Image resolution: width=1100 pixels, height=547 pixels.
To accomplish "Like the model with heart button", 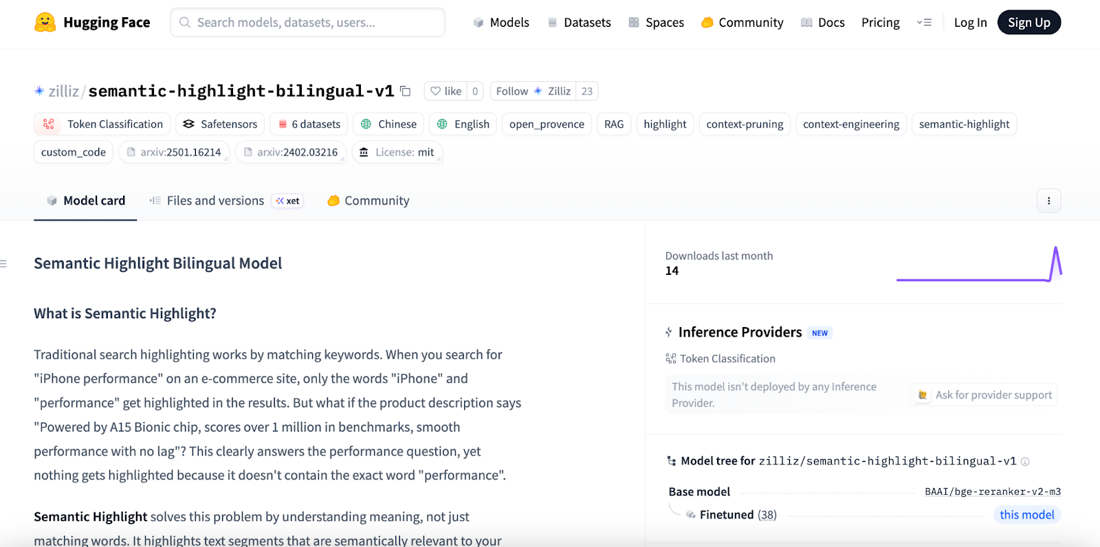I will [445, 91].
